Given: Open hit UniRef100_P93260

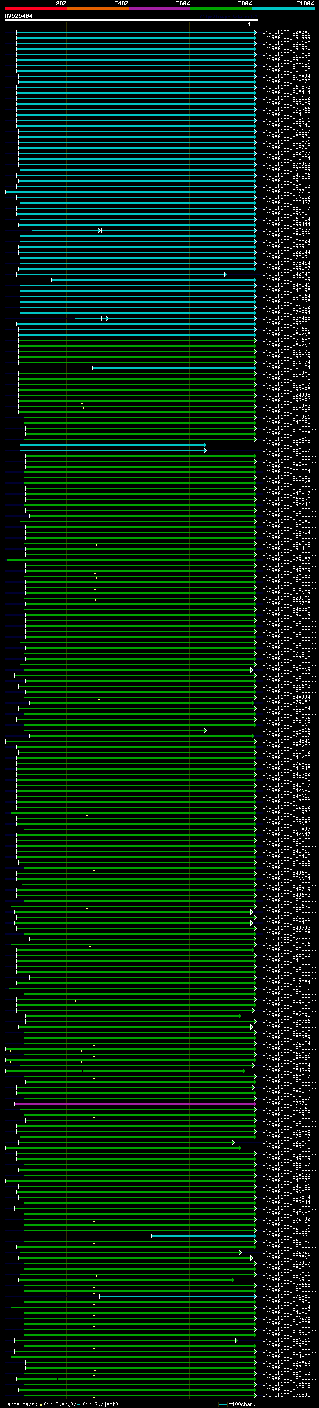Looking at the screenshot, I should 286,59.
